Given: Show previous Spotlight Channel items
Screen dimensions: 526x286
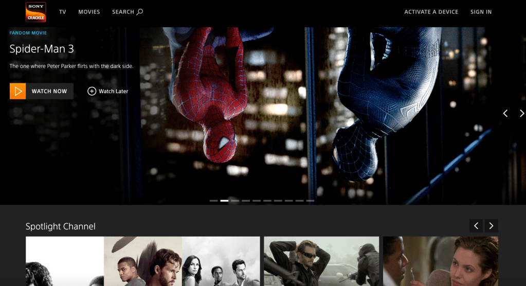Looking at the screenshot, I should pyautogui.click(x=476, y=226).
